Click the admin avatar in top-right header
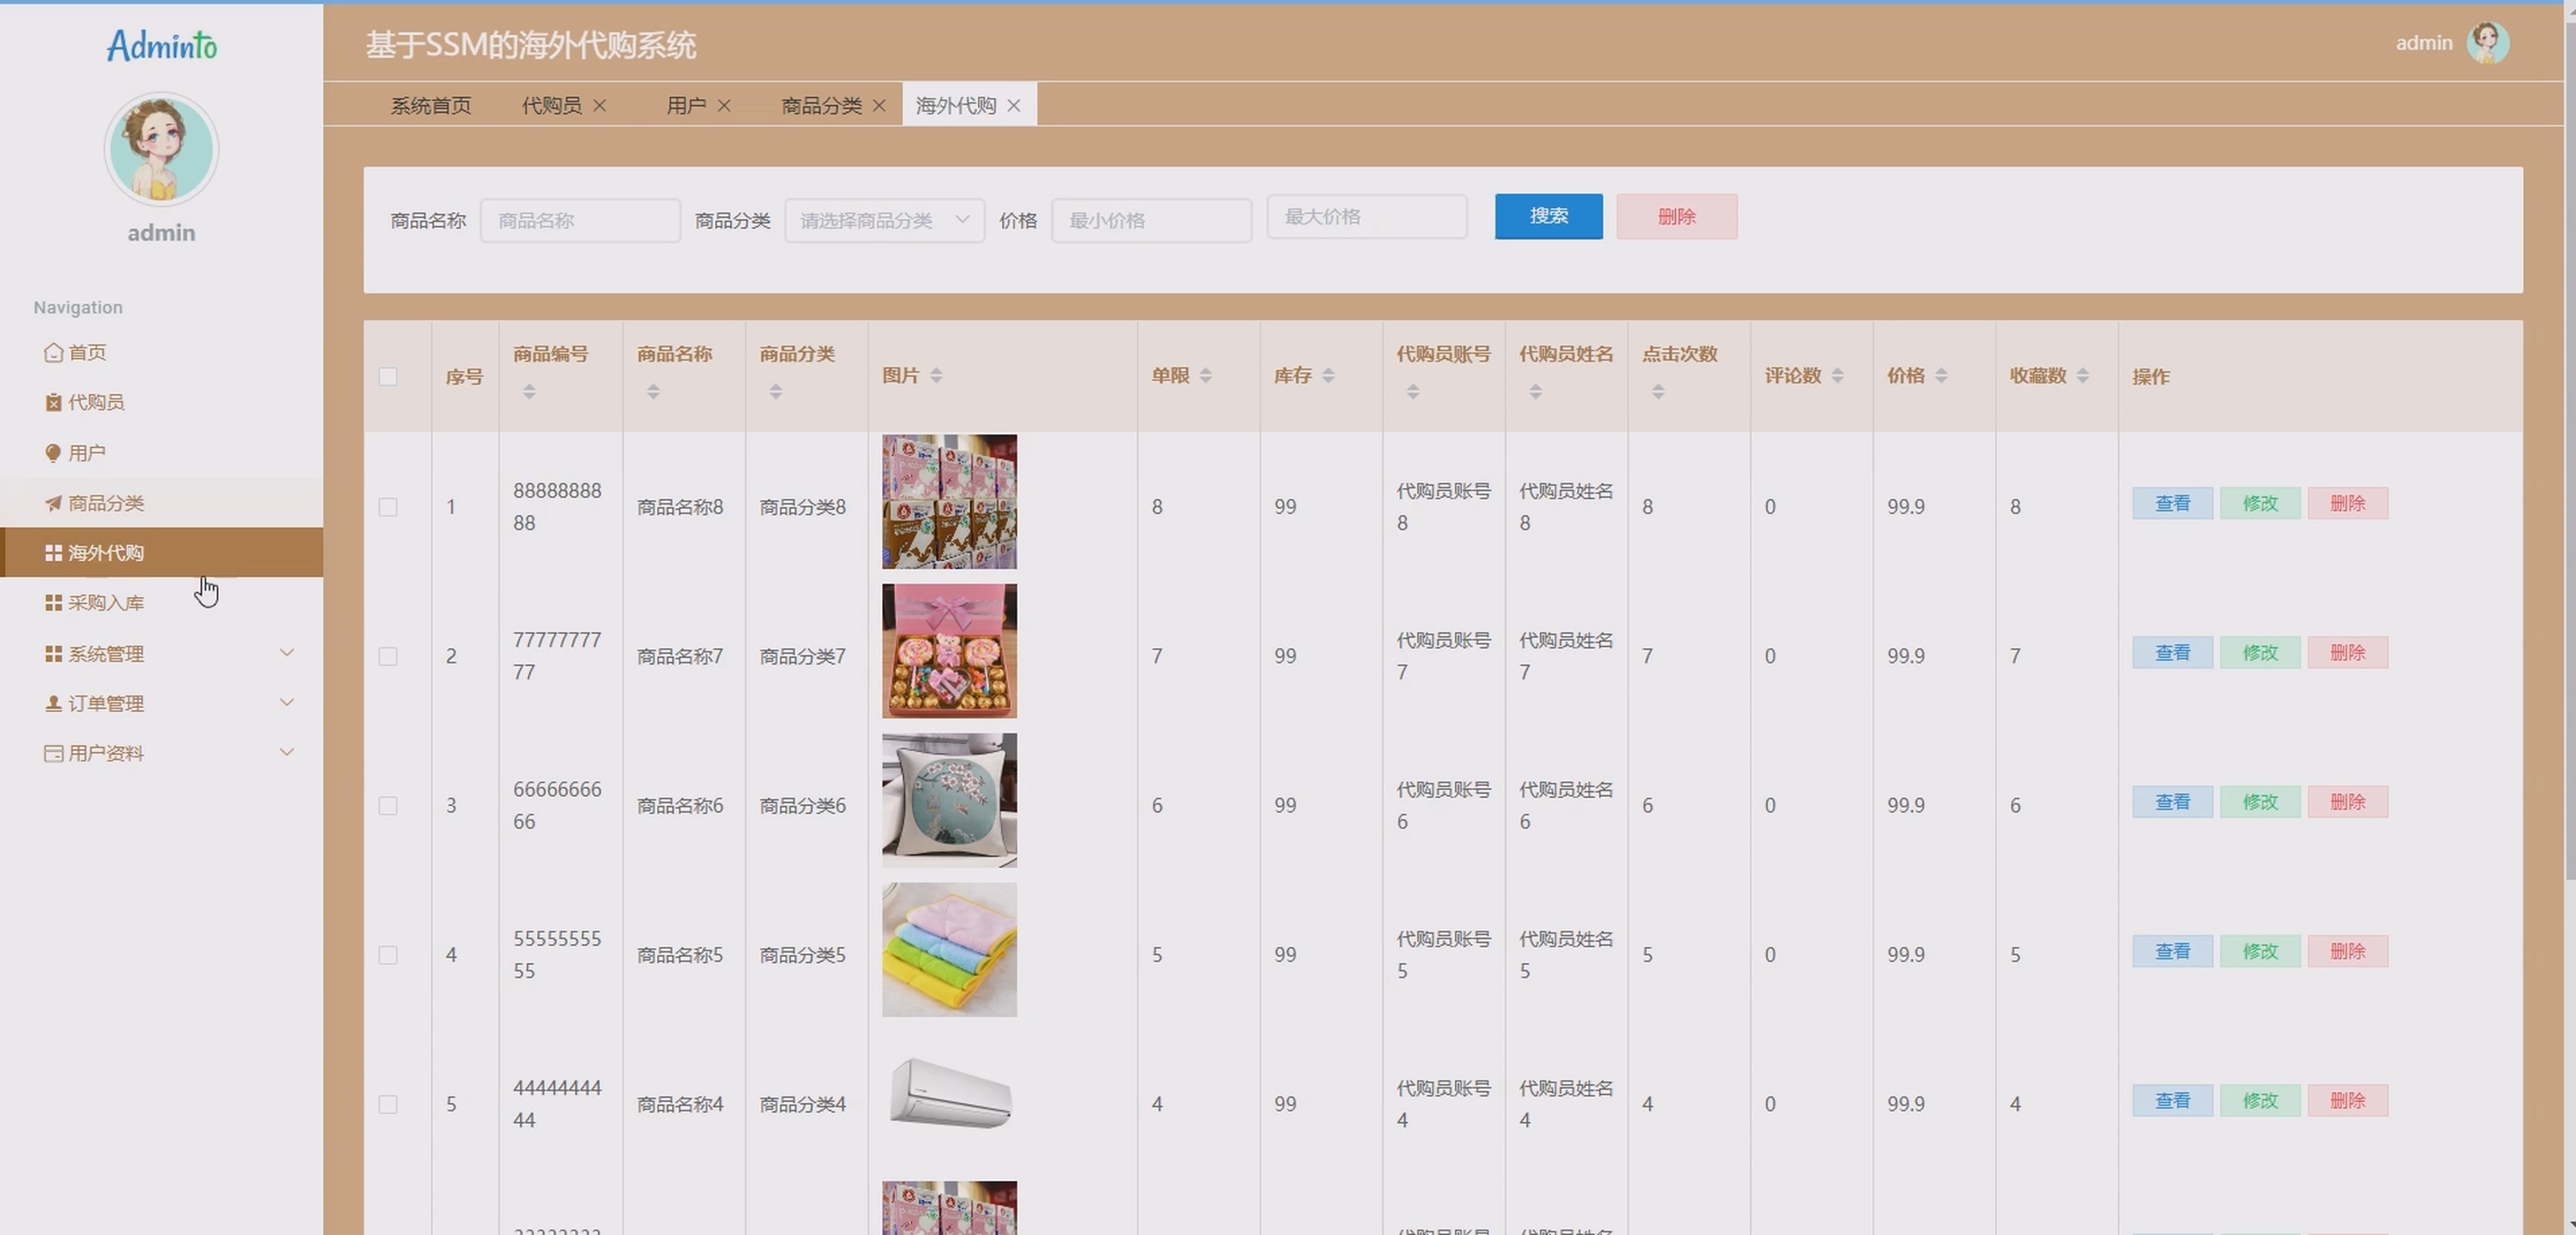The height and width of the screenshot is (1235, 2576). point(2487,43)
